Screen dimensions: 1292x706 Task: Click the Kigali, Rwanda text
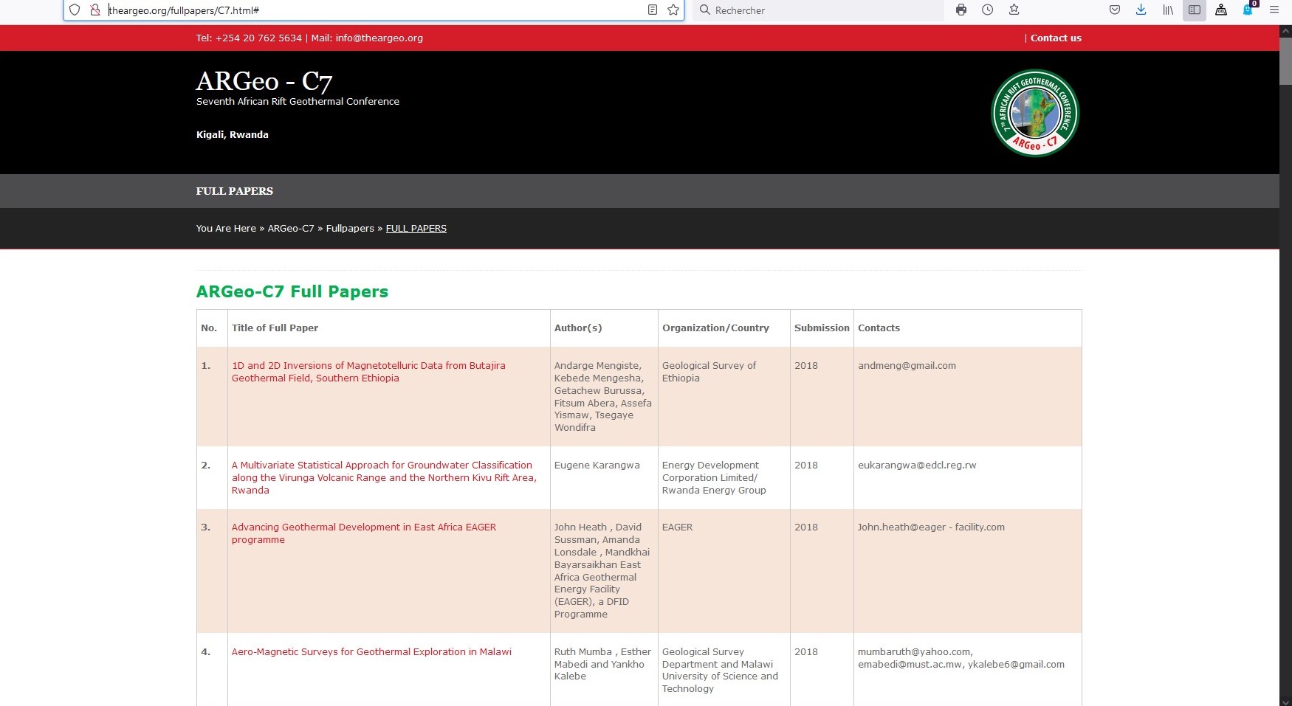[x=233, y=135]
